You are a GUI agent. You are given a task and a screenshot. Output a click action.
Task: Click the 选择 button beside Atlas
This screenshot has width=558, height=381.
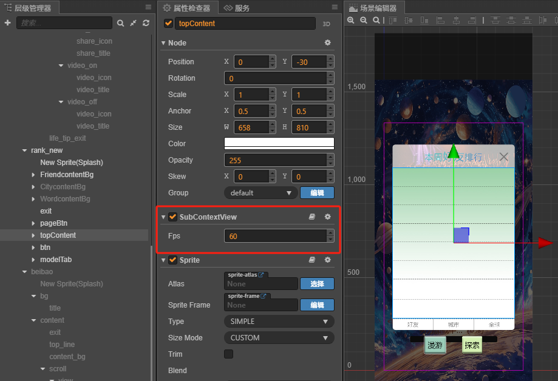[317, 284]
